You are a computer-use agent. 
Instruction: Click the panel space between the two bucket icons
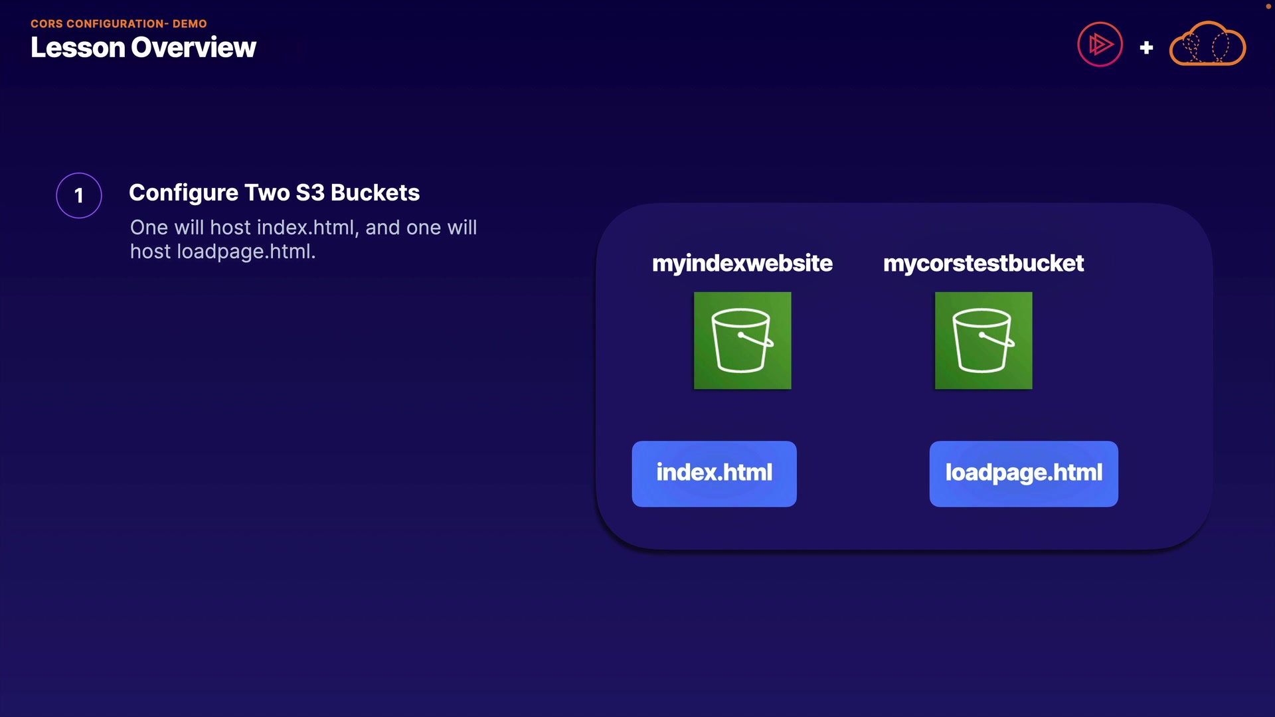tap(863, 341)
